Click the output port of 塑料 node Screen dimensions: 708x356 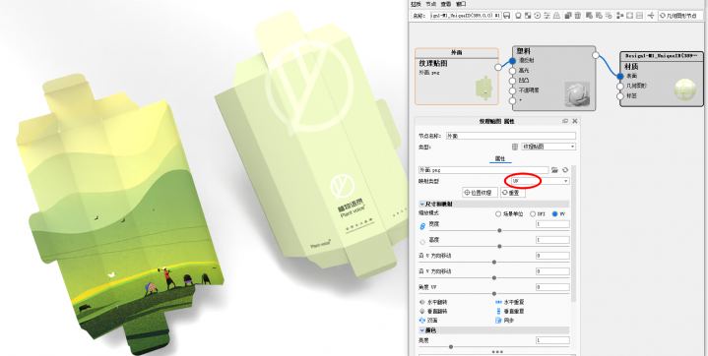(x=596, y=55)
